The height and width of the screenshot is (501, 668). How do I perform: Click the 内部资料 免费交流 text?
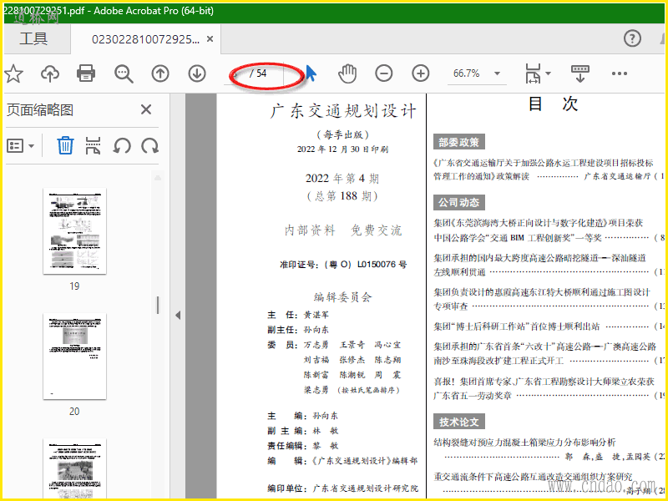[343, 230]
